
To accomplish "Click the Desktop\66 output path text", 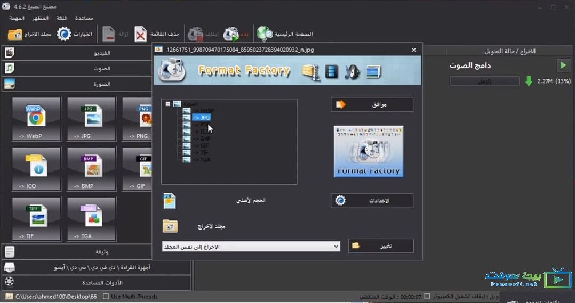I will pyautogui.click(x=56, y=297).
